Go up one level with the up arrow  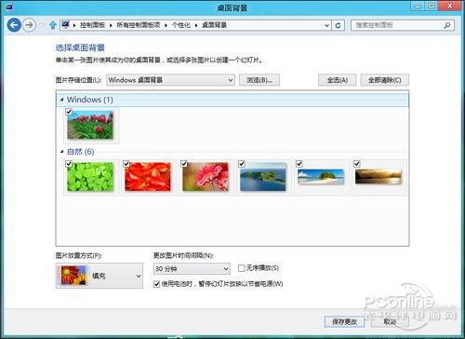53,25
